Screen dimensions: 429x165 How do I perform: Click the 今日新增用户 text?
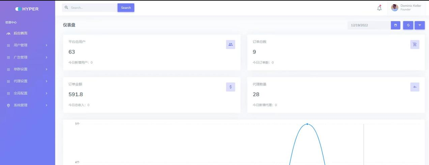pyautogui.click(x=80, y=63)
